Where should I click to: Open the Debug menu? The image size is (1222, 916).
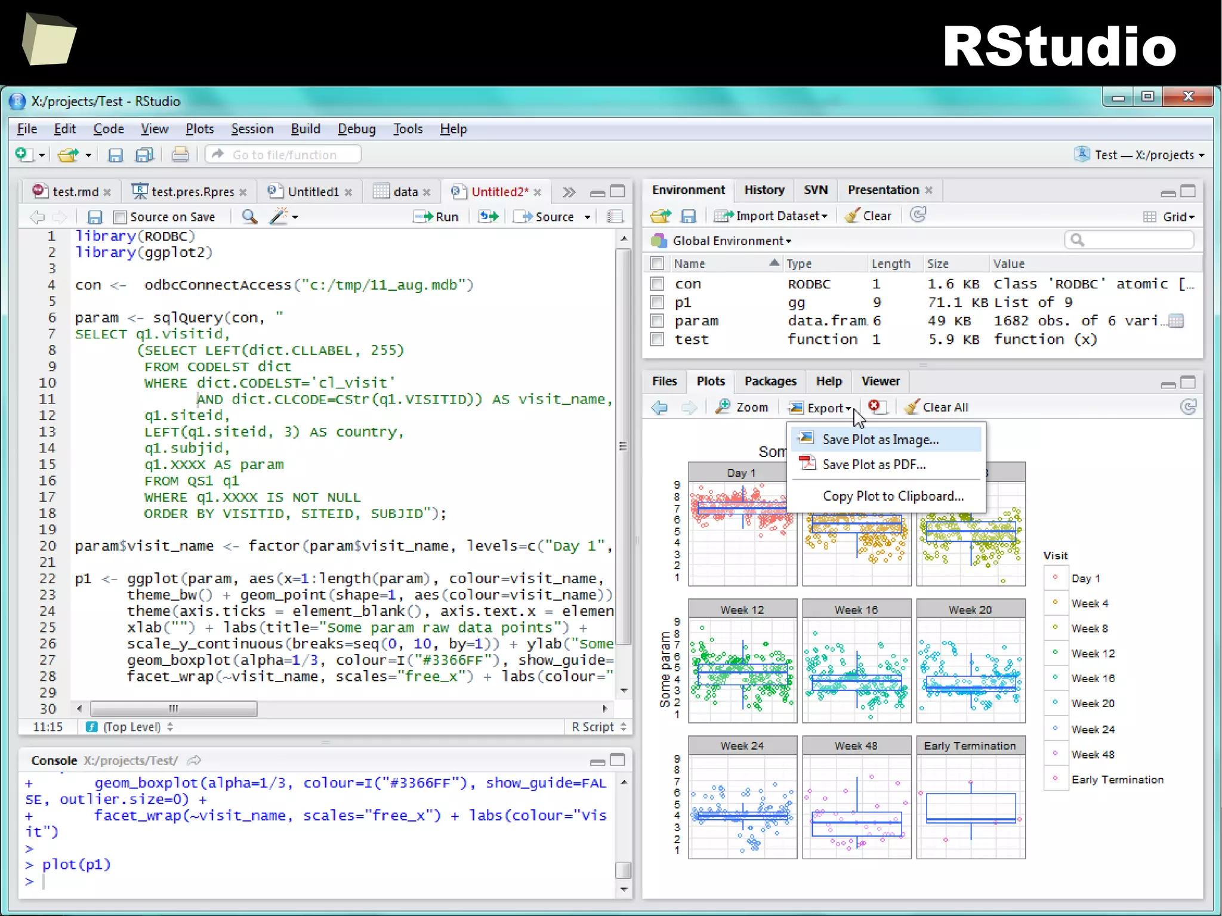click(356, 129)
